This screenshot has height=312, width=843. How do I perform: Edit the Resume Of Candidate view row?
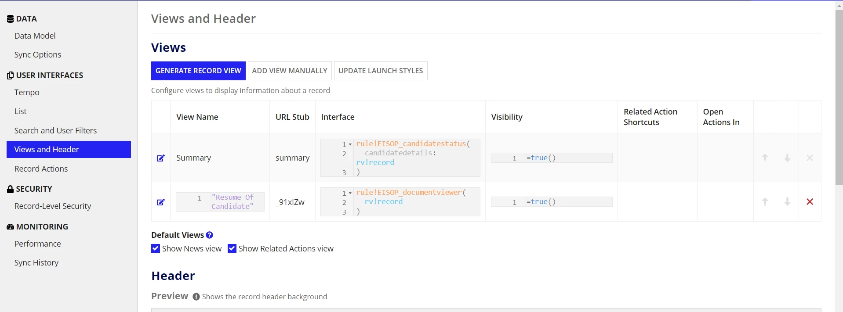click(x=161, y=202)
